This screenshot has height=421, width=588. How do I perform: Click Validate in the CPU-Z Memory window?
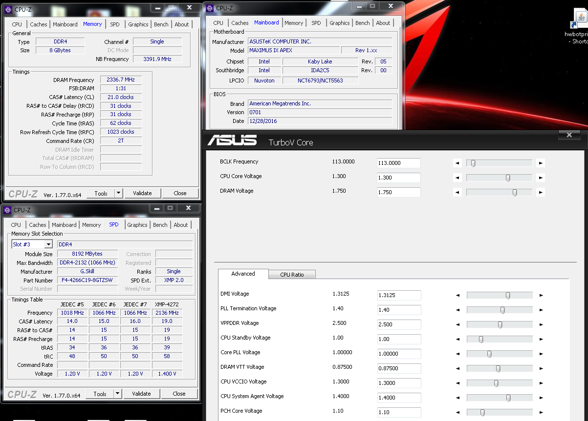(142, 193)
